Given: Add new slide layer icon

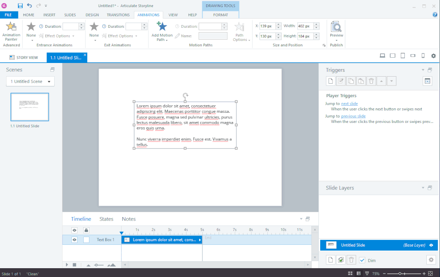Looking at the screenshot, I should click(x=330, y=260).
